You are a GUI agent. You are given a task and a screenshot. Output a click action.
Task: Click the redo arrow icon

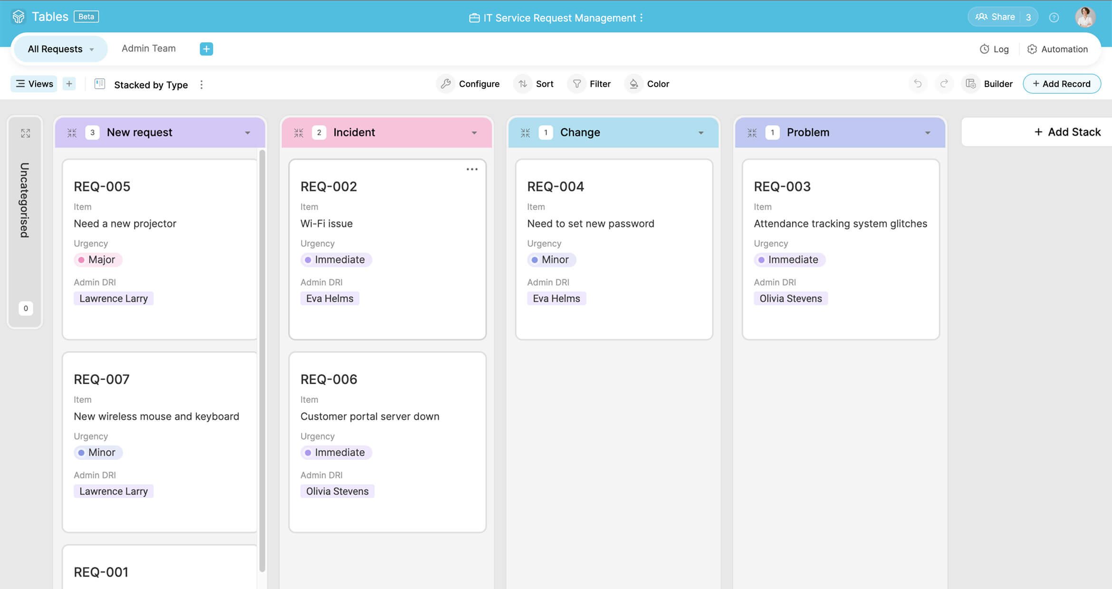[x=944, y=84]
